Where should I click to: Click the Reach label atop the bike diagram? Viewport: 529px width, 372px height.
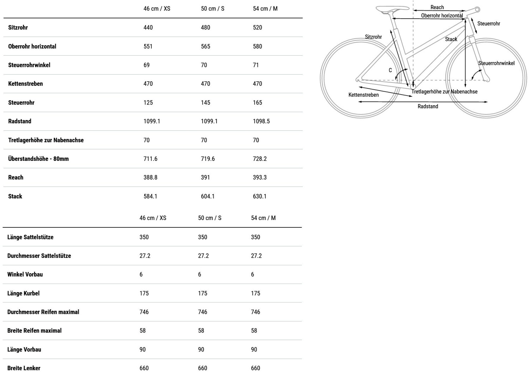point(437,7)
